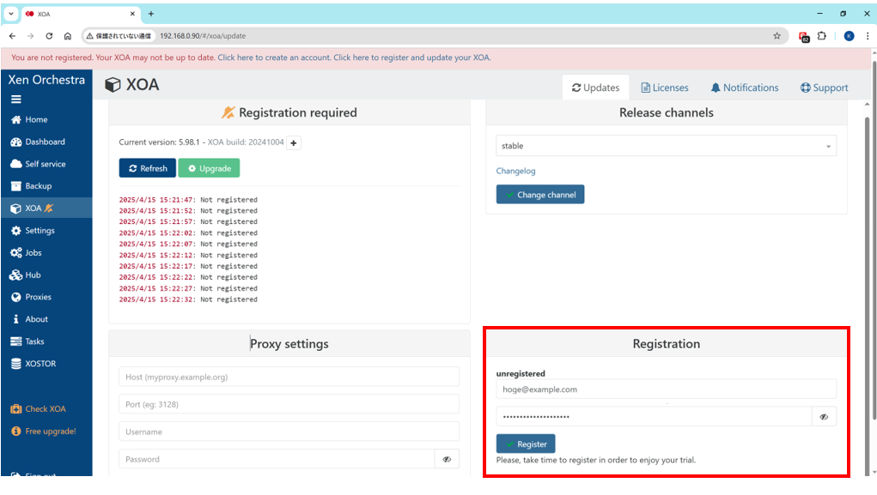Open the Dashboard sidebar item
877x495 pixels.
(44, 142)
